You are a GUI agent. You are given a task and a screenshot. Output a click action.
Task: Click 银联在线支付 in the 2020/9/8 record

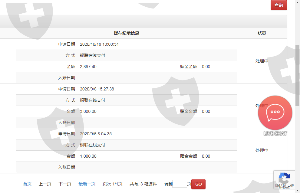click(92, 100)
